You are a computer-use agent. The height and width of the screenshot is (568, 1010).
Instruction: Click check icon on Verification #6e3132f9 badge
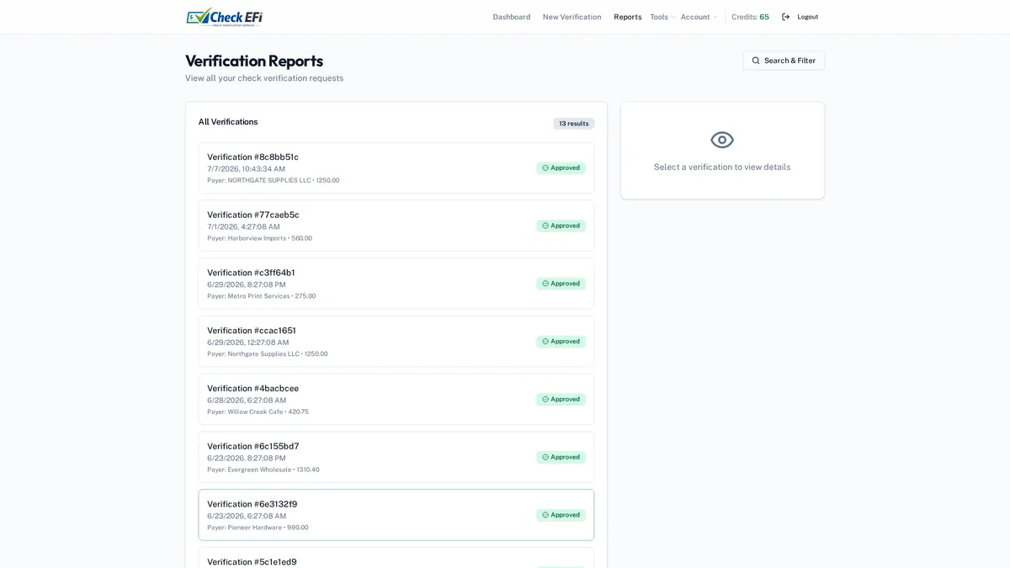click(545, 515)
